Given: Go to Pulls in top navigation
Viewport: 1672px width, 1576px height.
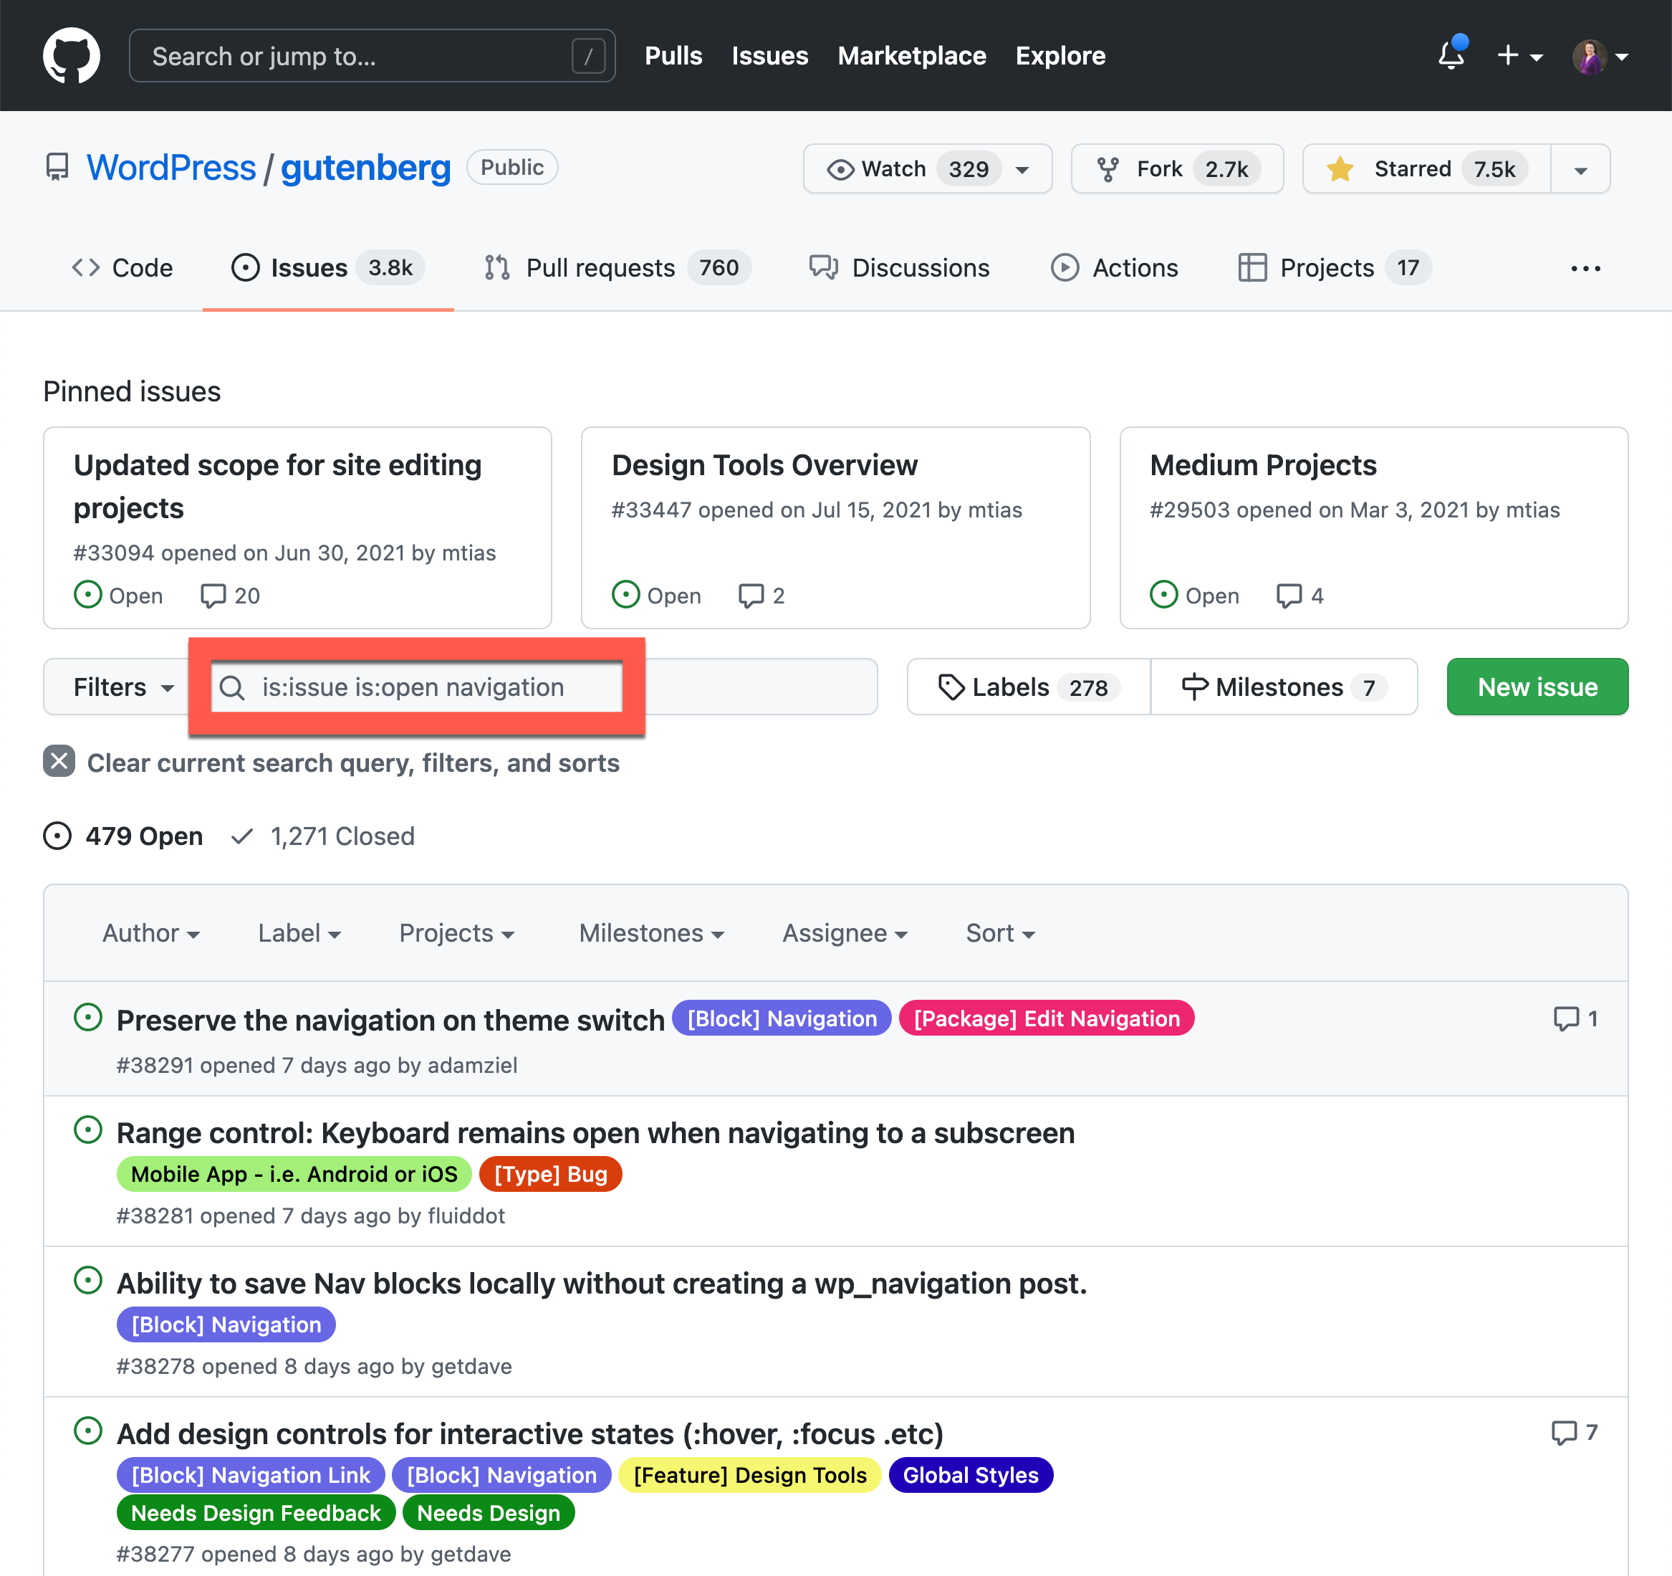Looking at the screenshot, I should tap(673, 55).
